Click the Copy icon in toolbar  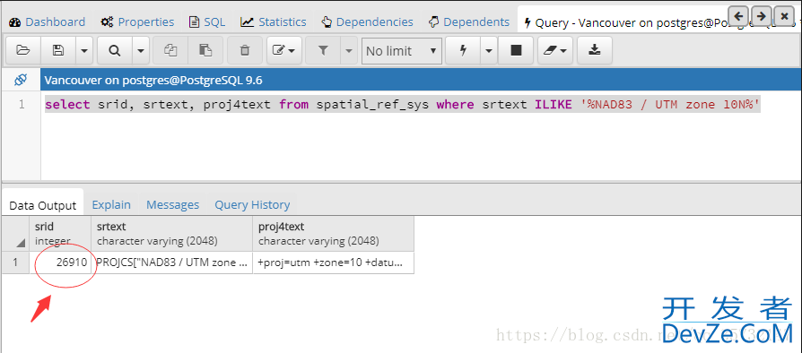click(x=170, y=50)
